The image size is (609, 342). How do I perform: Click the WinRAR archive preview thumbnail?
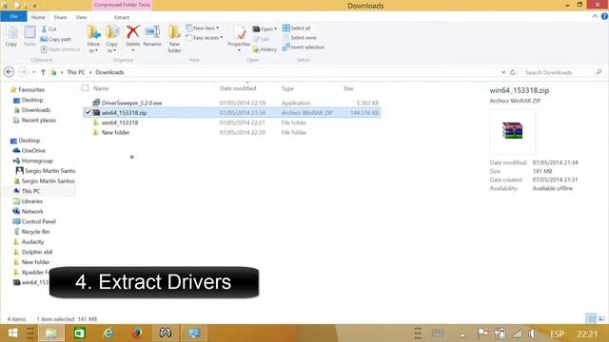[512, 131]
